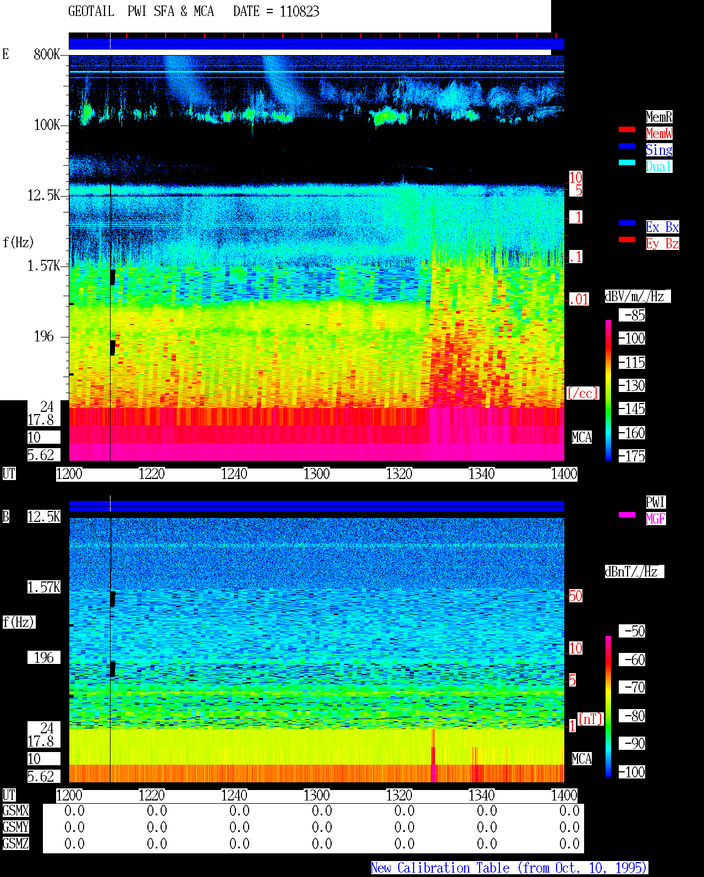The width and height of the screenshot is (704, 877).
Task: Select the Ex Bx legend label
Action: tap(662, 227)
